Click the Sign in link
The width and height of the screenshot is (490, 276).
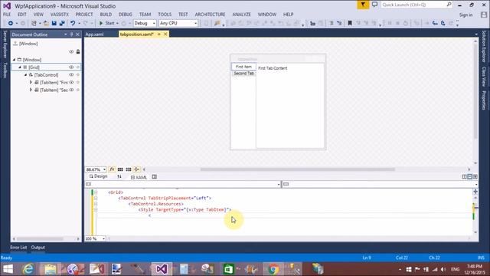tap(465, 15)
